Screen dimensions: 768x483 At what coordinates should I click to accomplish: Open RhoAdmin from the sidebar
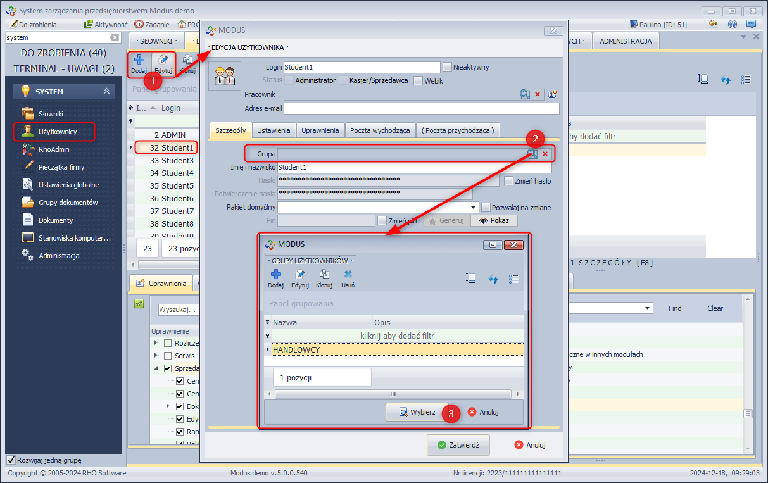point(54,149)
